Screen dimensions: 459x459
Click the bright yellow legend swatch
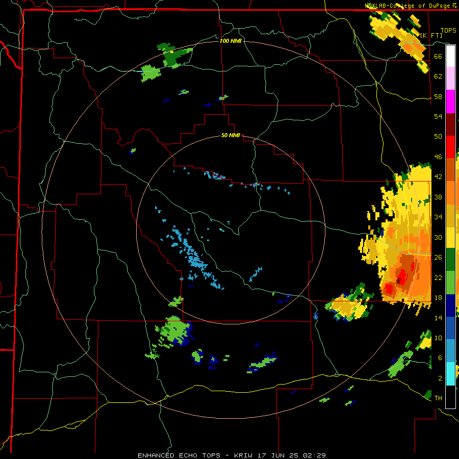click(x=450, y=237)
